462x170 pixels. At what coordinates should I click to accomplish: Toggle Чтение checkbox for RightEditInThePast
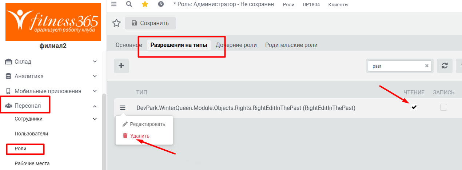click(414, 107)
